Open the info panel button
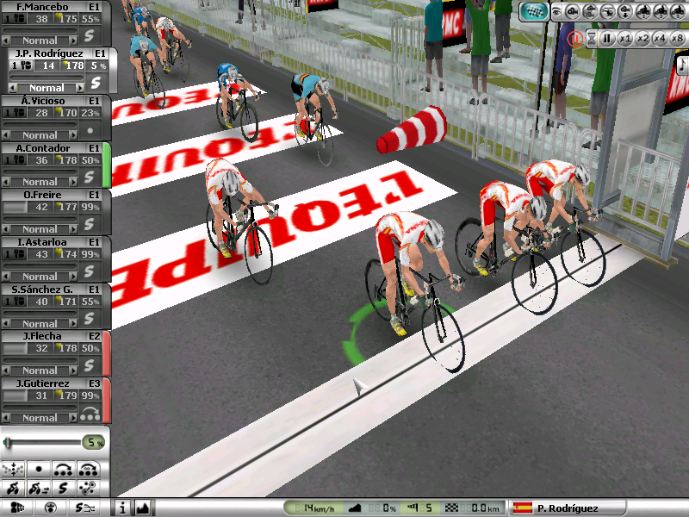This screenshot has height=517, width=689. 123,508
